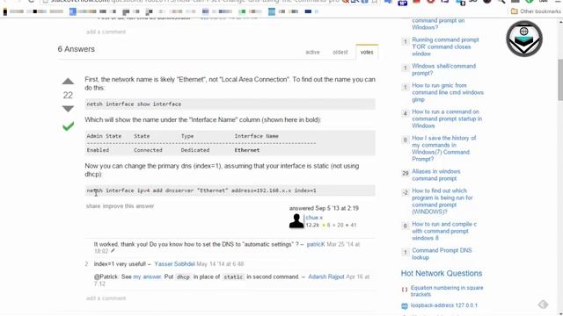563x316 pixels.
Task: Open chue x's user avatar
Action: (x=296, y=220)
